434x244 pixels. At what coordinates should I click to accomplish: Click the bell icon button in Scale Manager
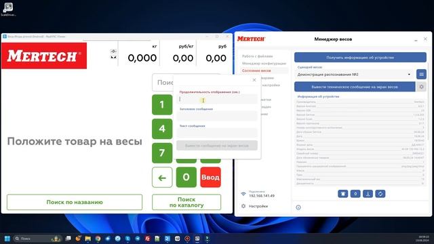click(342, 194)
